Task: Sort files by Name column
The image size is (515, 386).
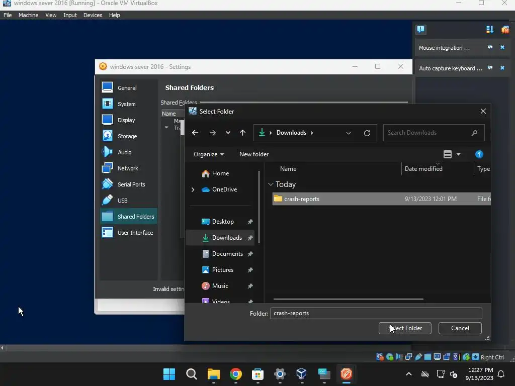Action: tap(288, 169)
